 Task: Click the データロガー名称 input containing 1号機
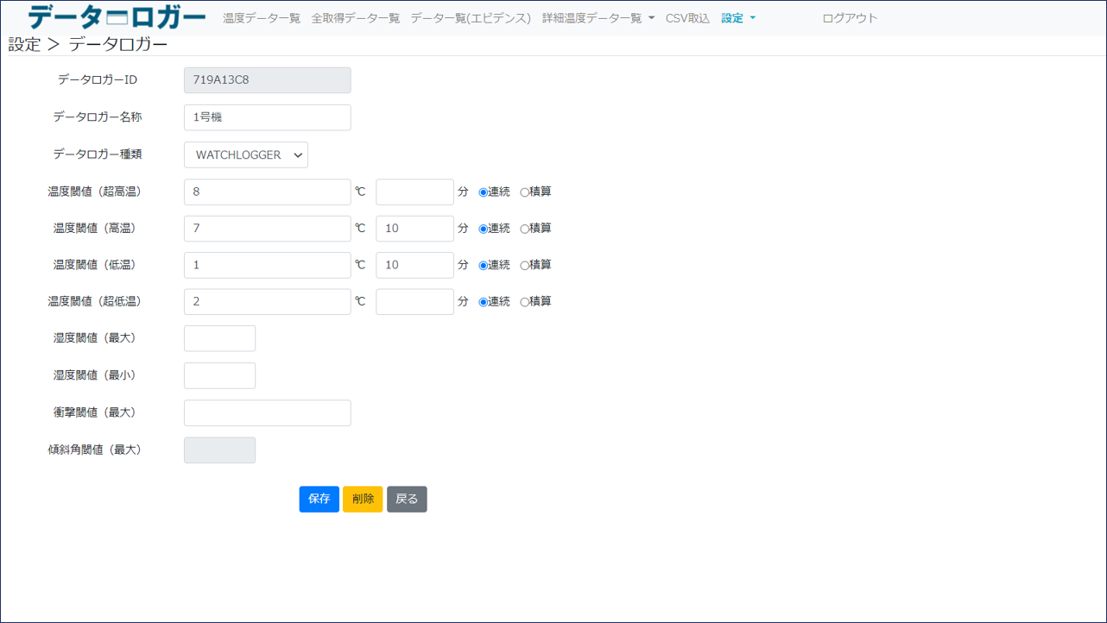point(267,117)
